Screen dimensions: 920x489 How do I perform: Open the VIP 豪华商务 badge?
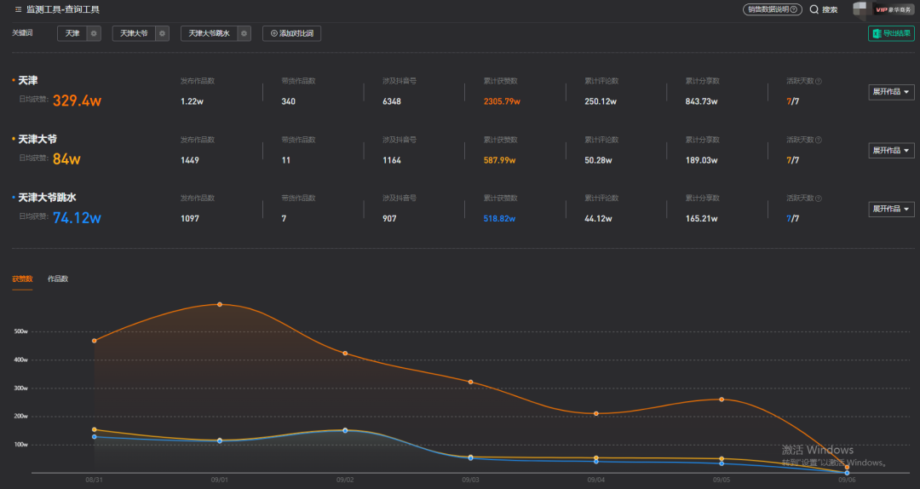(893, 9)
